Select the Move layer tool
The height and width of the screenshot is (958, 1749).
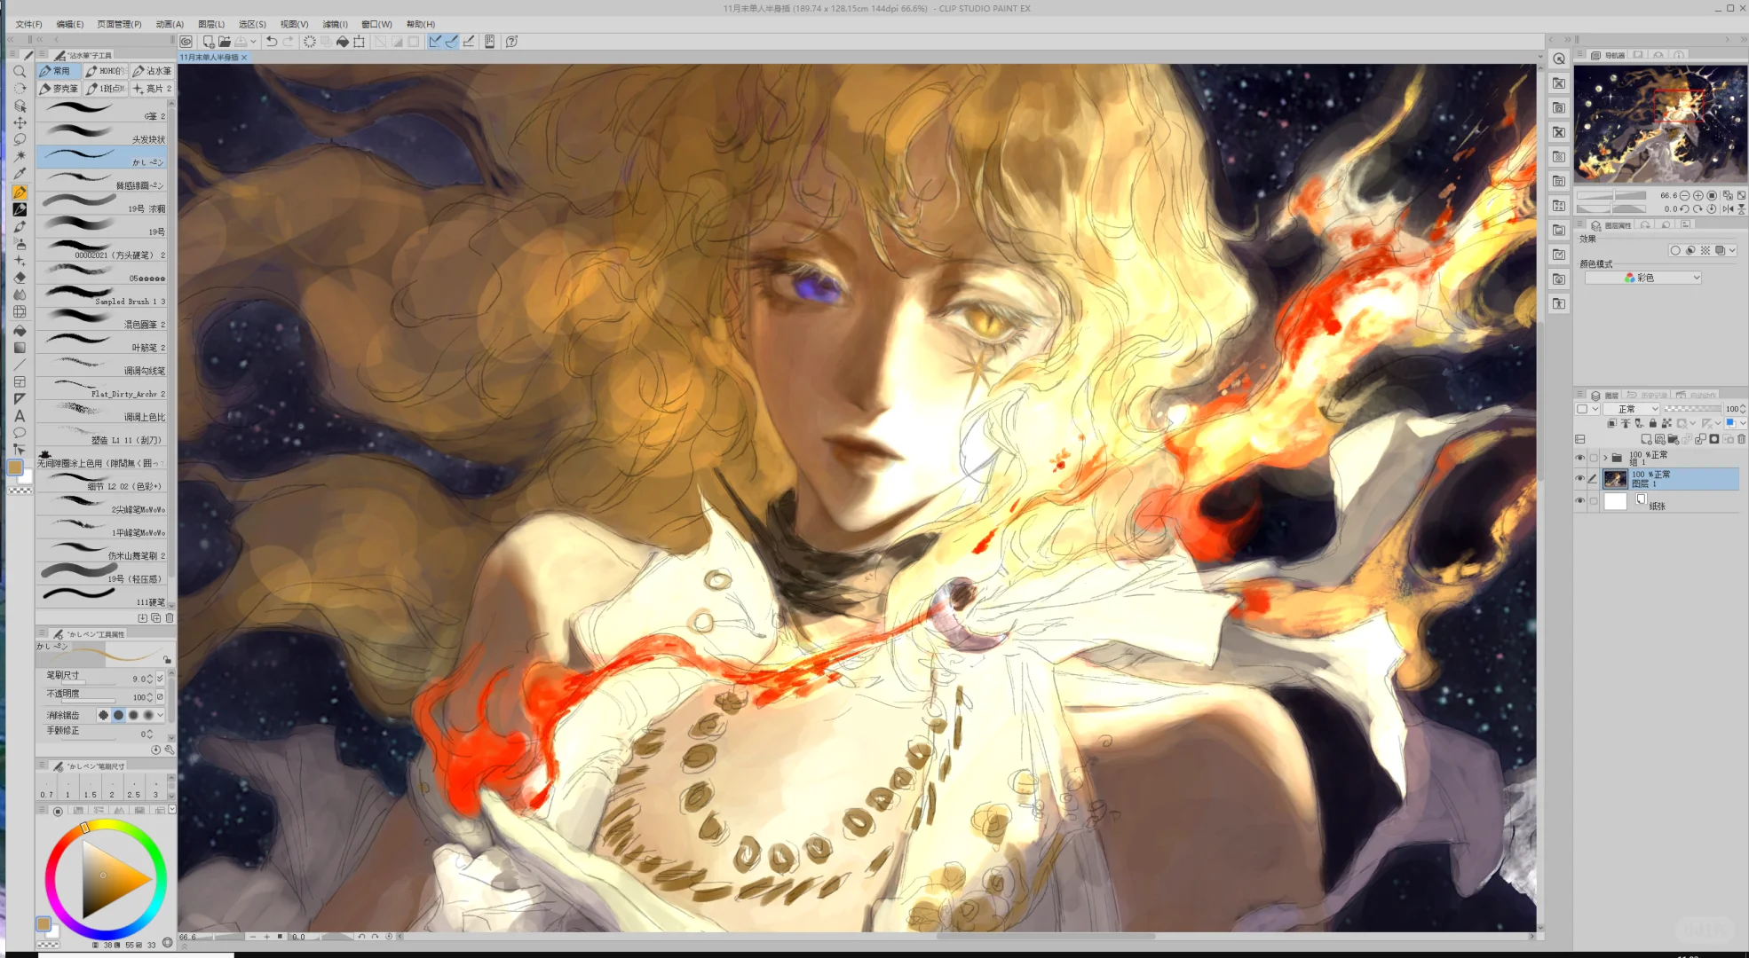click(x=20, y=122)
